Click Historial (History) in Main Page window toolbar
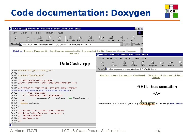 [x=171, y=64]
